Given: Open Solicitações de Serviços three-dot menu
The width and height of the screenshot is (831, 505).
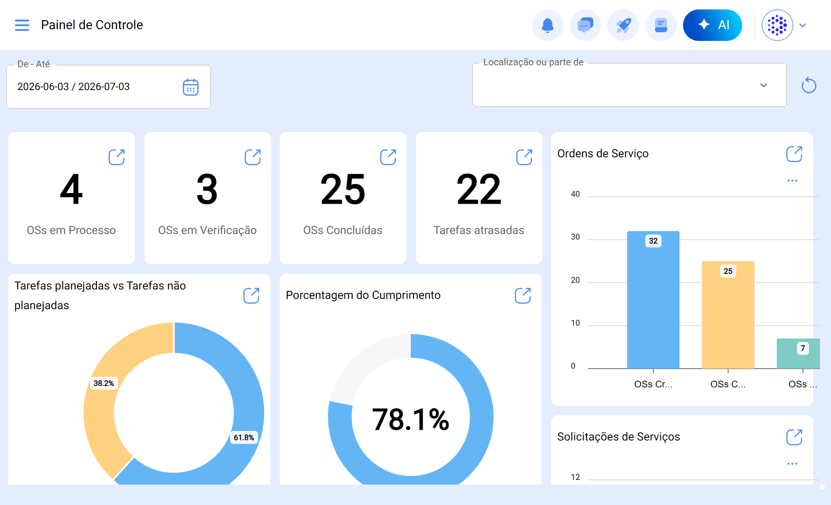Looking at the screenshot, I should 792,464.
